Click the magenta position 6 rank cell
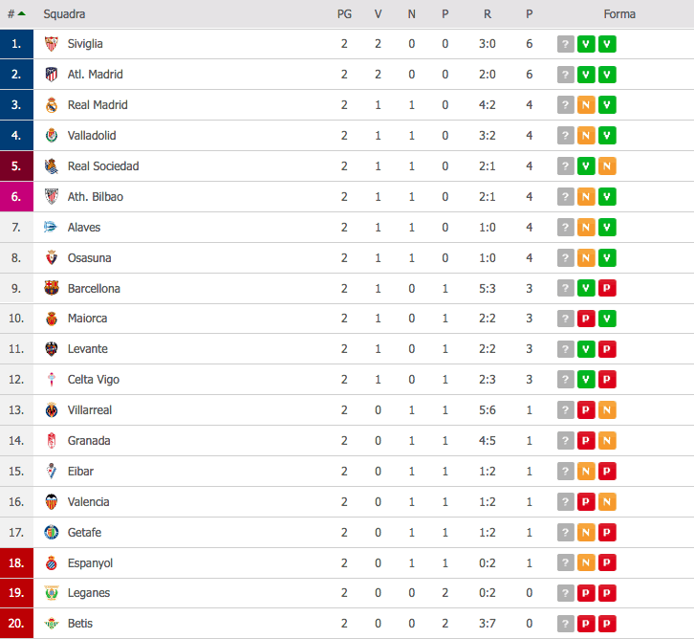 pyautogui.click(x=16, y=197)
